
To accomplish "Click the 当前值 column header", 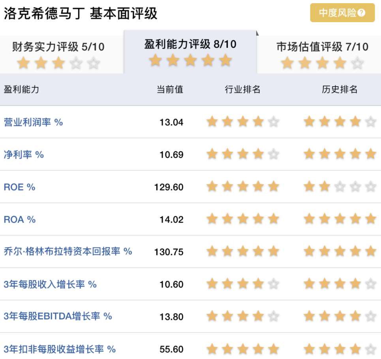I will [x=170, y=89].
